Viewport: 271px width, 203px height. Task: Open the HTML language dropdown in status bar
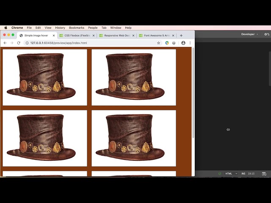click(x=232, y=174)
